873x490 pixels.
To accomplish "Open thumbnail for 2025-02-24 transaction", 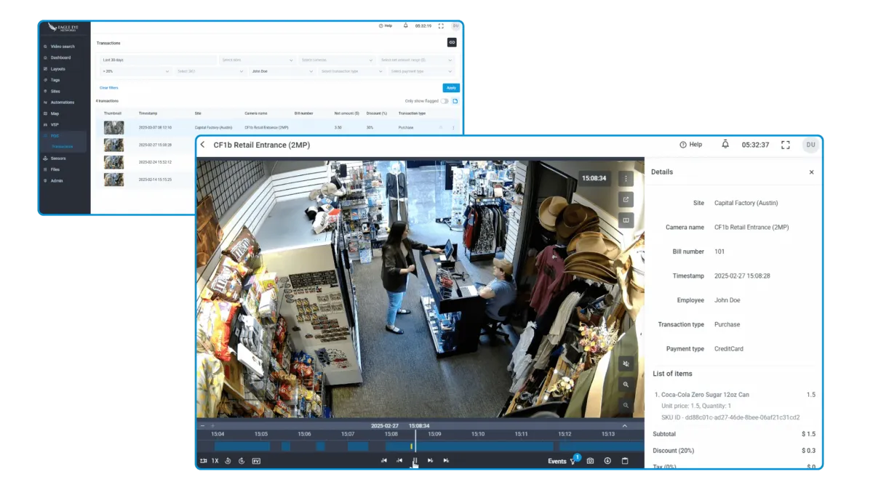I will (x=113, y=162).
